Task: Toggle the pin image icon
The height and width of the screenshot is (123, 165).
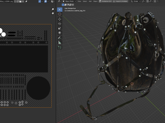Action: point(26,1)
